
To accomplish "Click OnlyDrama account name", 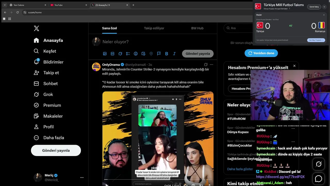I will point(111,65).
